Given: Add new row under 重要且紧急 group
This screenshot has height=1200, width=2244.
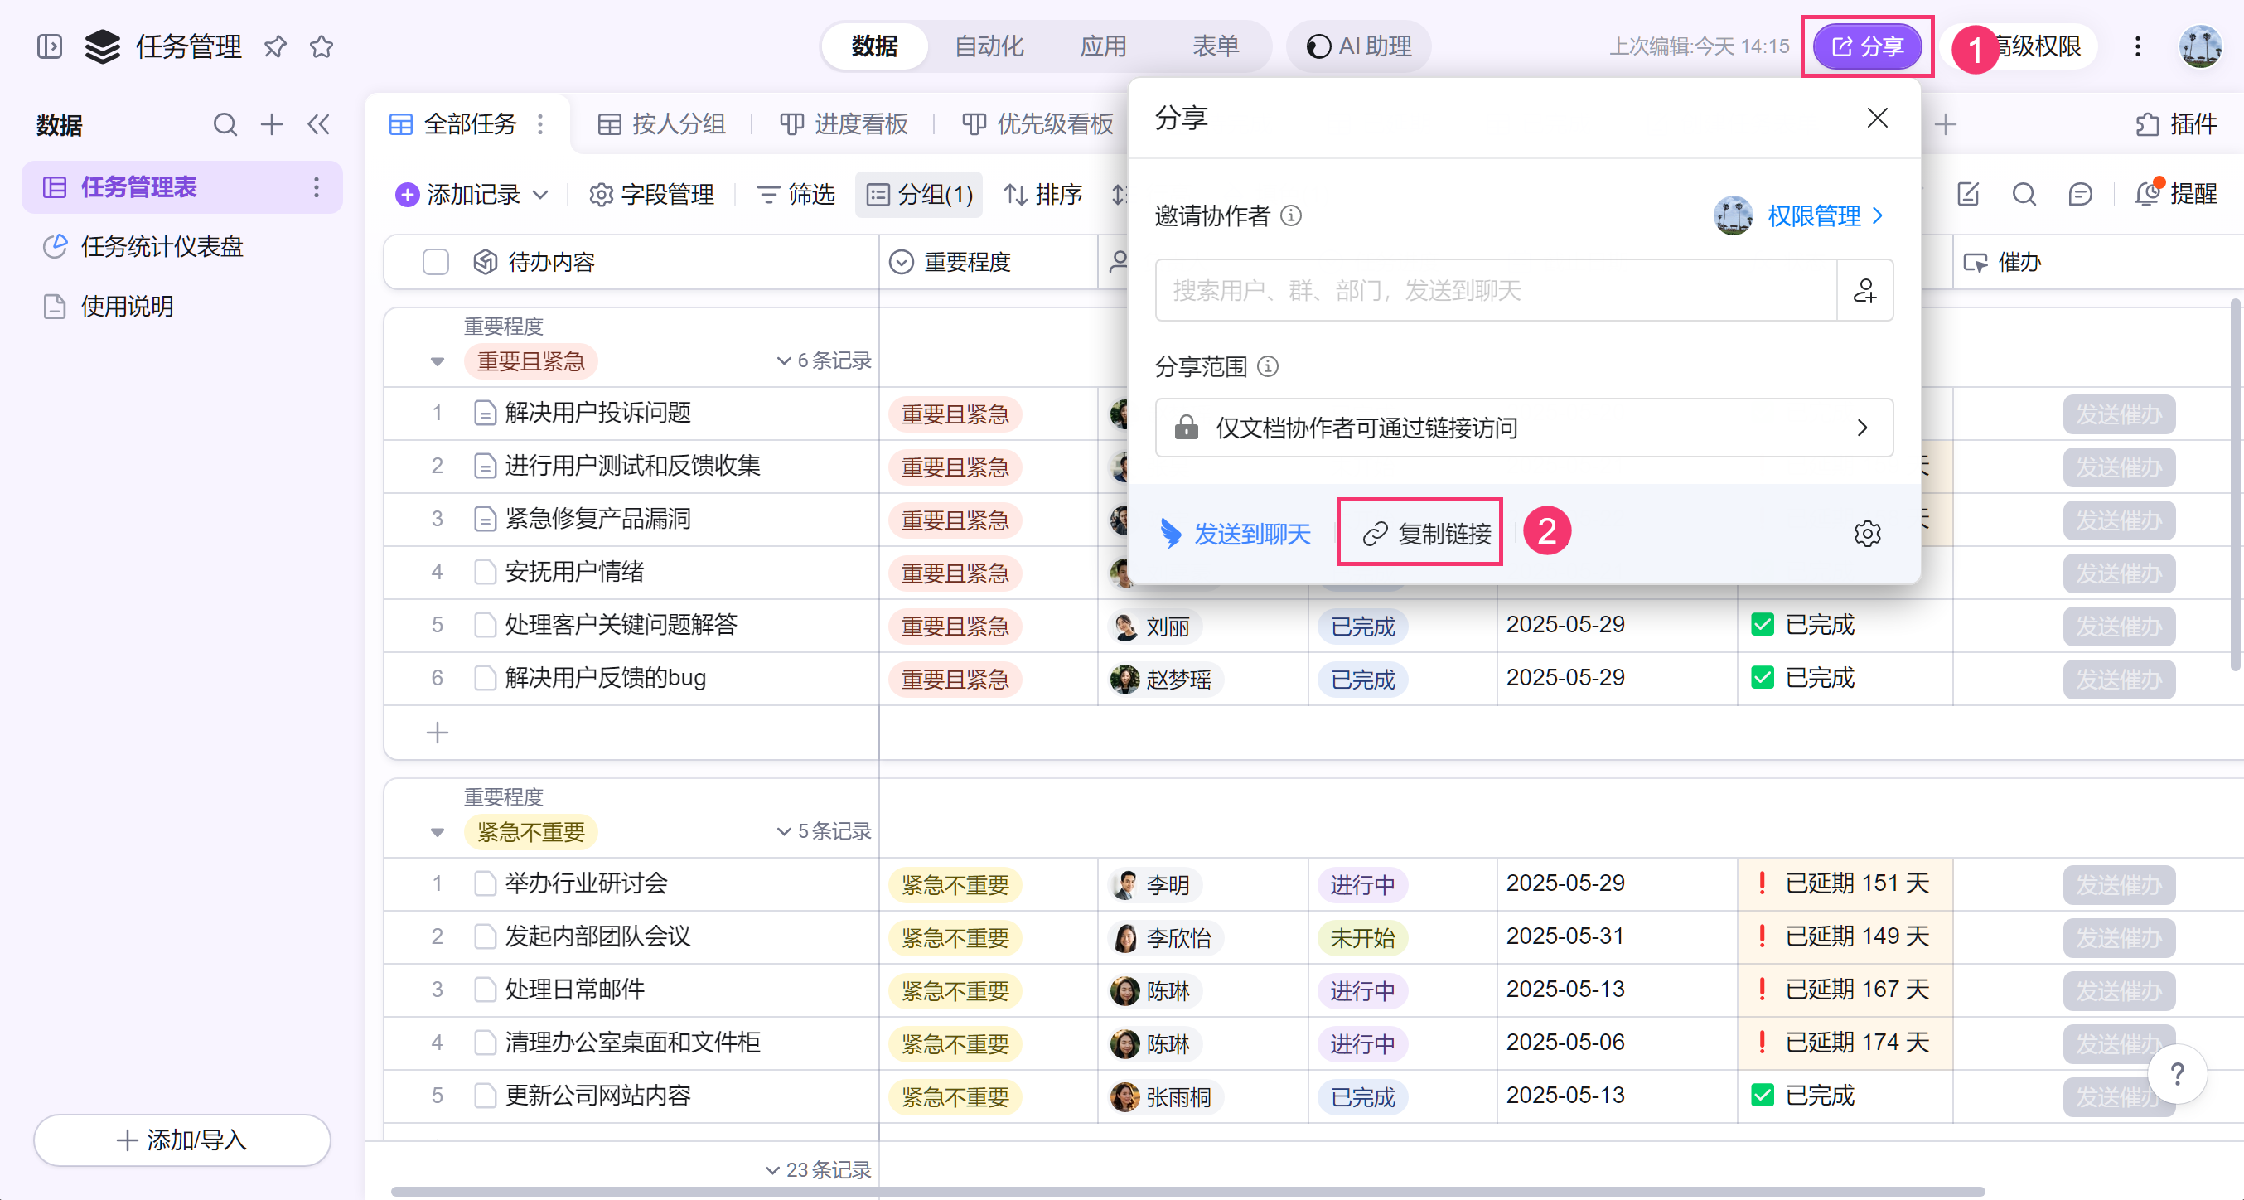Looking at the screenshot, I should point(438,733).
